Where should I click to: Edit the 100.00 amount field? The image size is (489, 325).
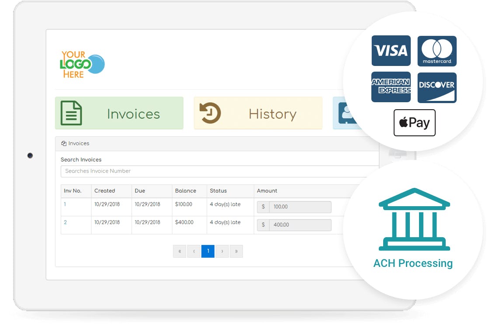(294, 207)
